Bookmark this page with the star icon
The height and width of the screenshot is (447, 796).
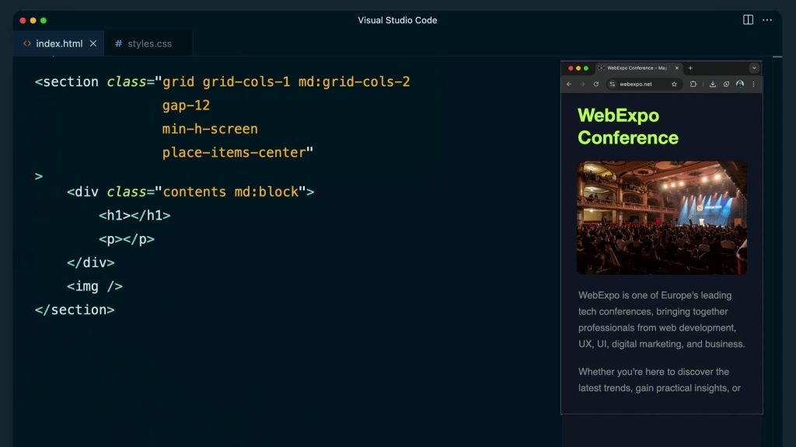click(x=674, y=84)
